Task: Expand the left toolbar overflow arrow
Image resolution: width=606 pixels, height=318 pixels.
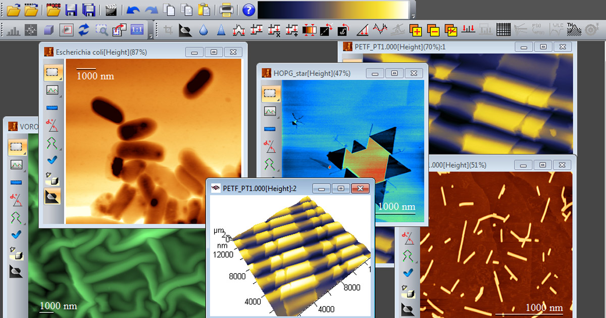Action: 151,36
